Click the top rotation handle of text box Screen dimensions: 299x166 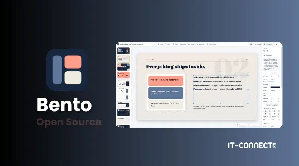click(221, 72)
